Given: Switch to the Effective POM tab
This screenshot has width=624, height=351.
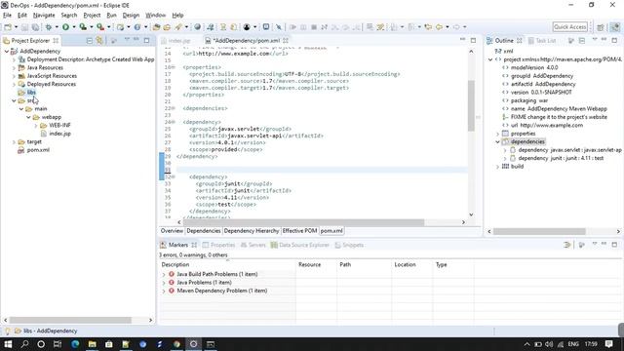Looking at the screenshot, I should (299, 231).
